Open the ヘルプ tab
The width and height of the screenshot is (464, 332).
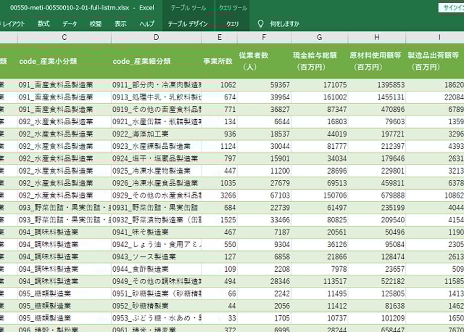click(147, 24)
